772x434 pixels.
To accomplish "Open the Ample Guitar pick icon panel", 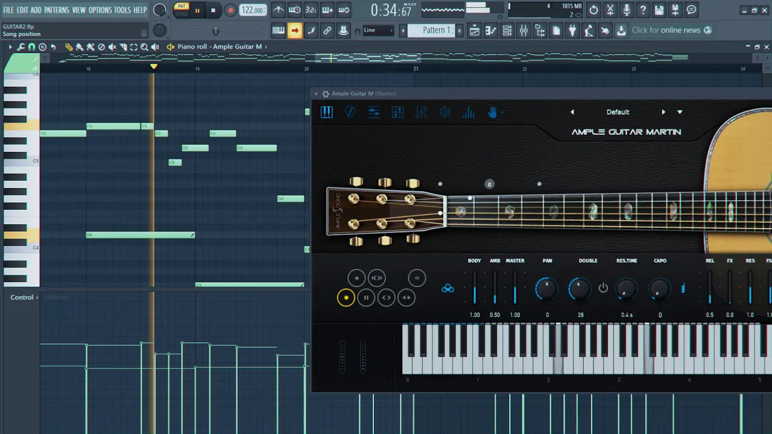I will coord(350,112).
